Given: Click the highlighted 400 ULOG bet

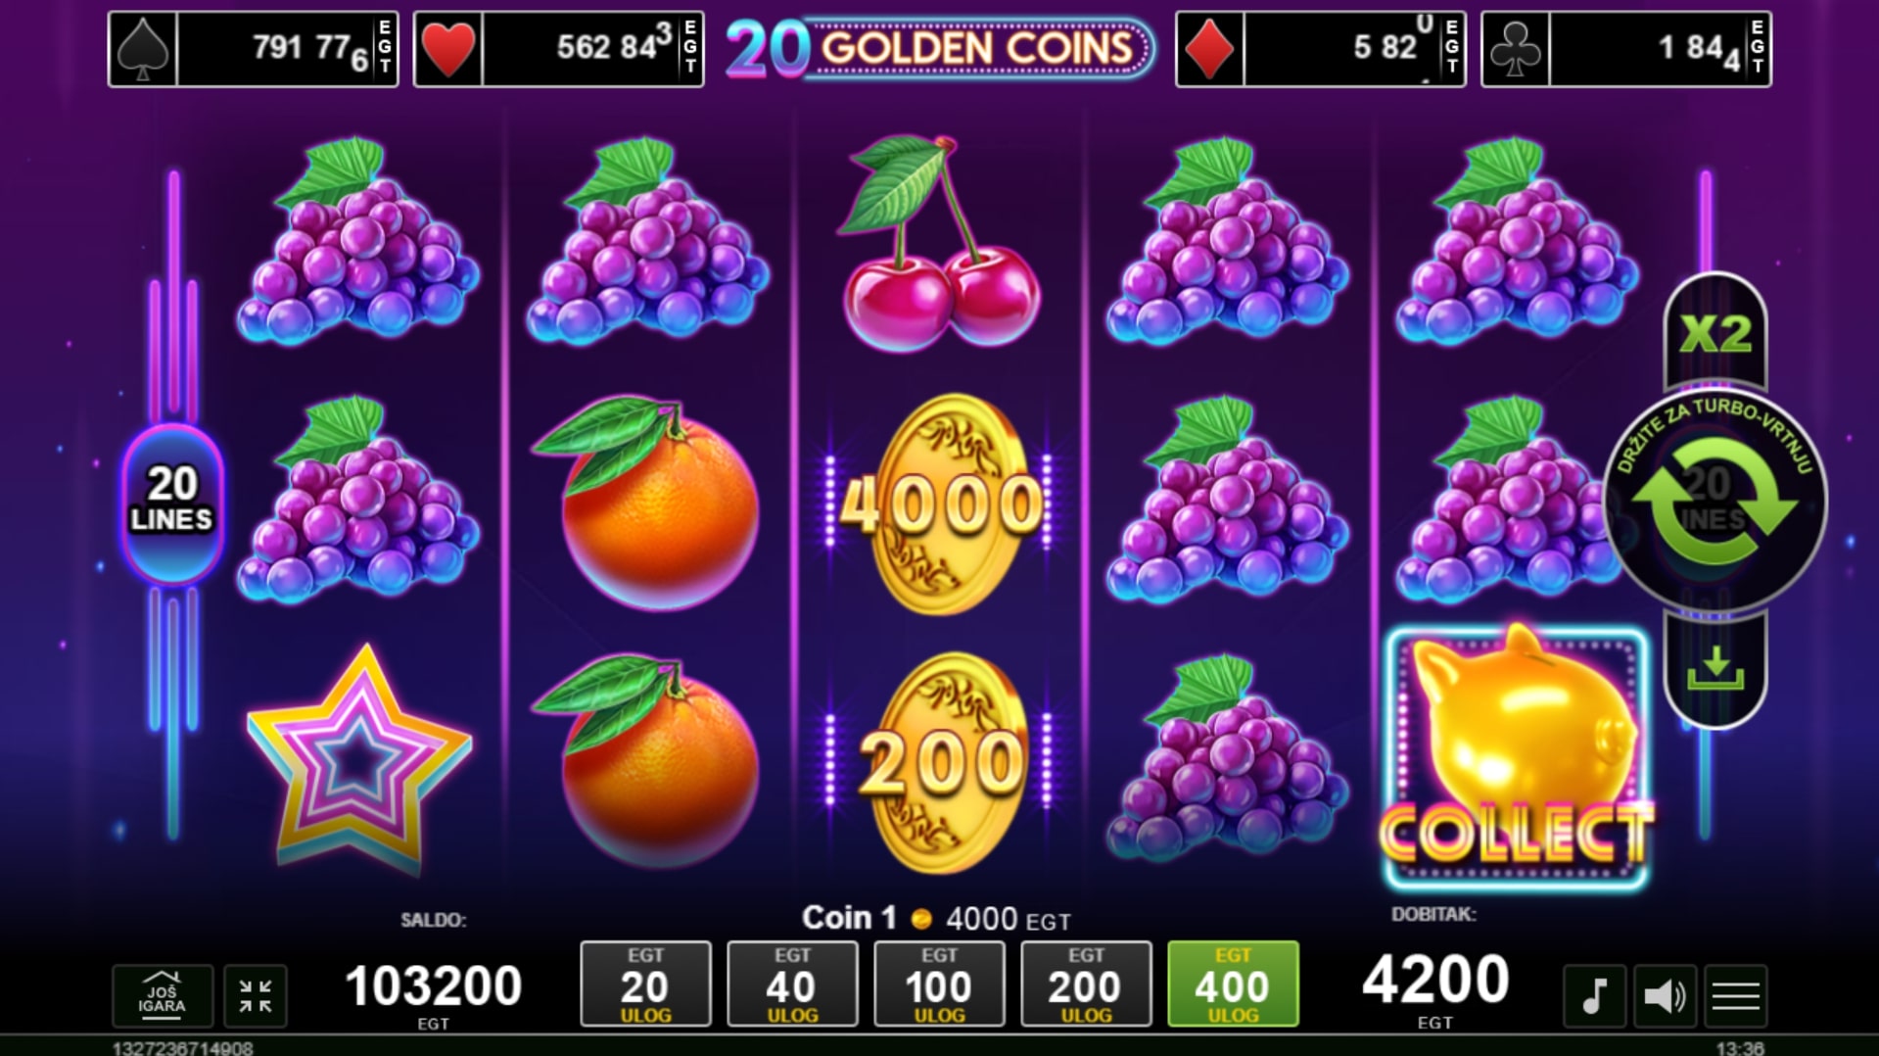Looking at the screenshot, I should coord(1233,984).
